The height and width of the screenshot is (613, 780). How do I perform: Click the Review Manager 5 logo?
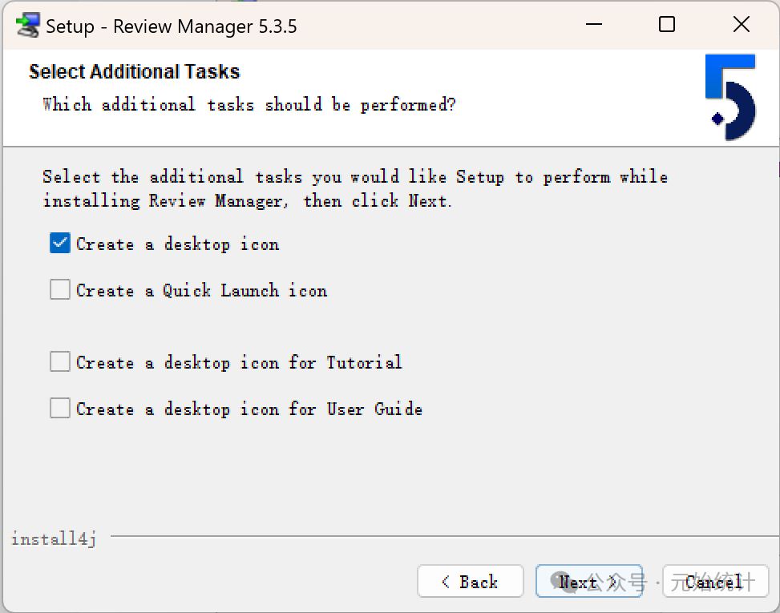[730, 97]
